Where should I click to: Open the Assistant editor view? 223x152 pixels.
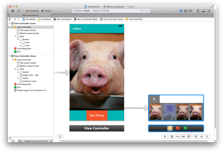186,11
